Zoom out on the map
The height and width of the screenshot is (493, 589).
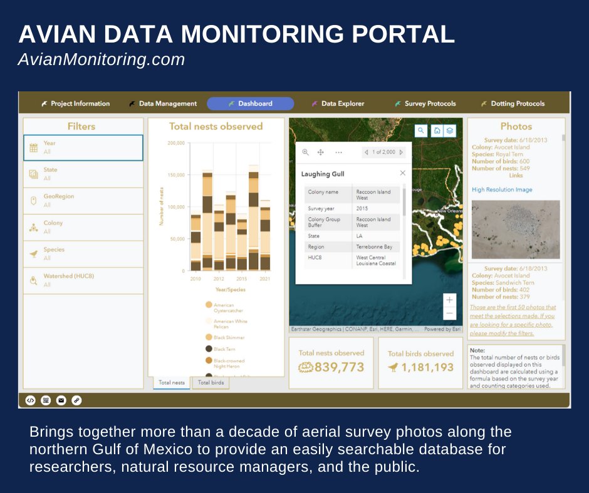(450, 313)
